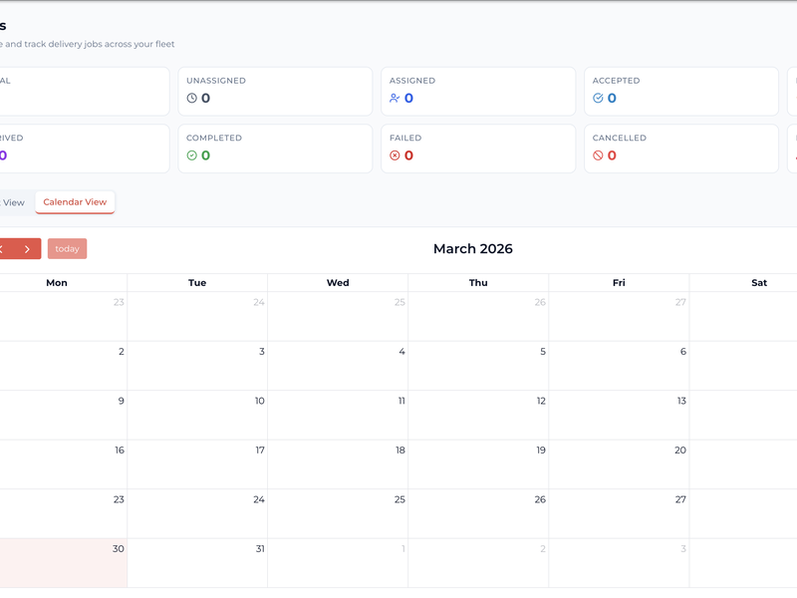797x598 pixels.
Task: Select Tuesday, March 3 on the calendar
Action: coord(197,366)
